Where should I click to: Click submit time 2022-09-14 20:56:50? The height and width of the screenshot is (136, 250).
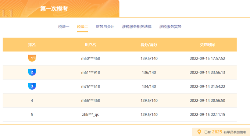click(x=207, y=101)
